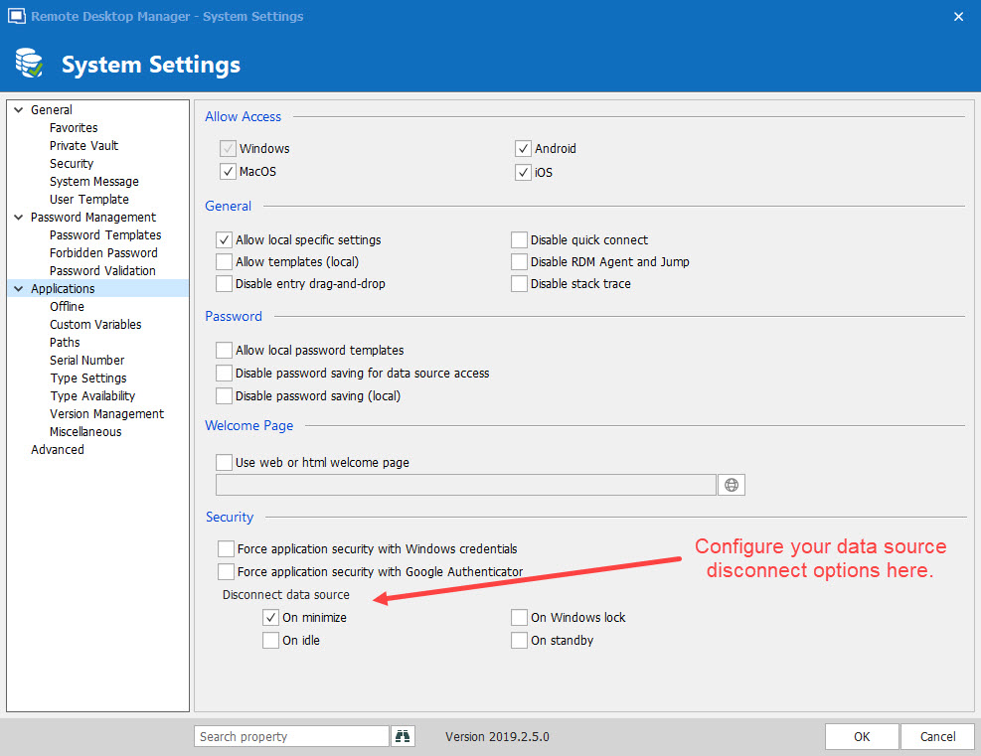This screenshot has width=981, height=756.
Task: Click the Search property input field
Action: click(x=291, y=736)
